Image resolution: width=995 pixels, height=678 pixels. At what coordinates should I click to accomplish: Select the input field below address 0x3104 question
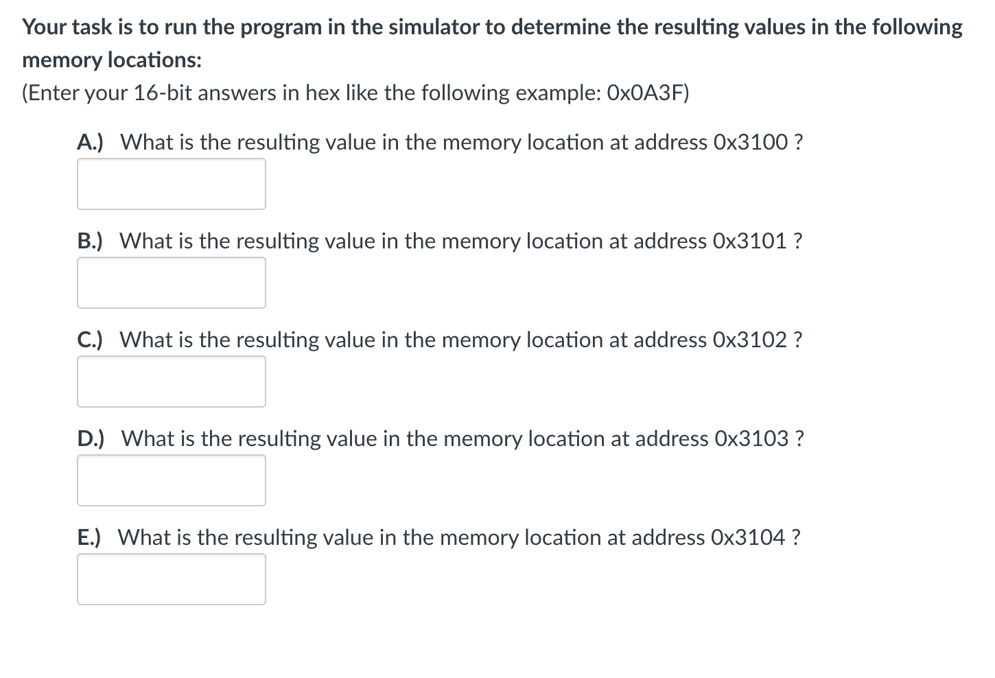click(171, 578)
